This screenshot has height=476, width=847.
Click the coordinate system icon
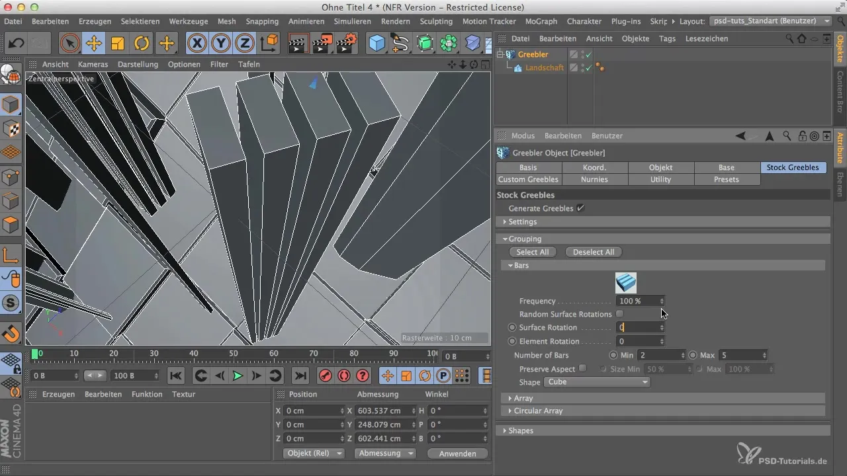(x=270, y=44)
